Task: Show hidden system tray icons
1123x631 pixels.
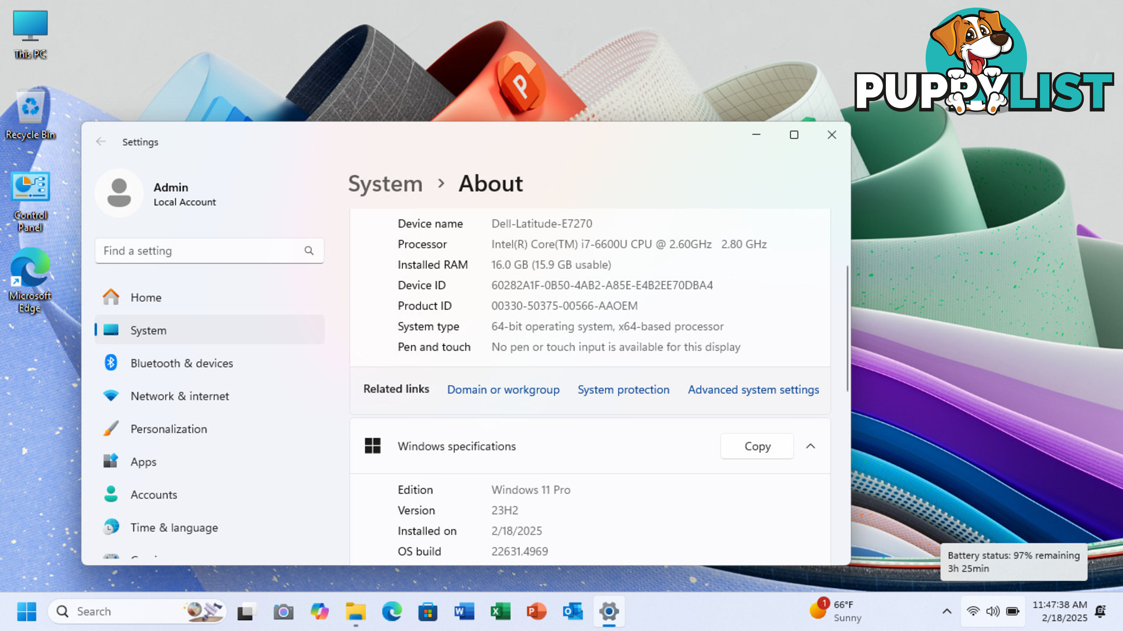Action: [x=946, y=611]
